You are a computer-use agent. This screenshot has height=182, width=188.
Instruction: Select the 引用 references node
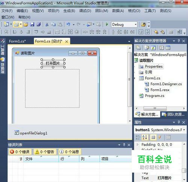146,72
